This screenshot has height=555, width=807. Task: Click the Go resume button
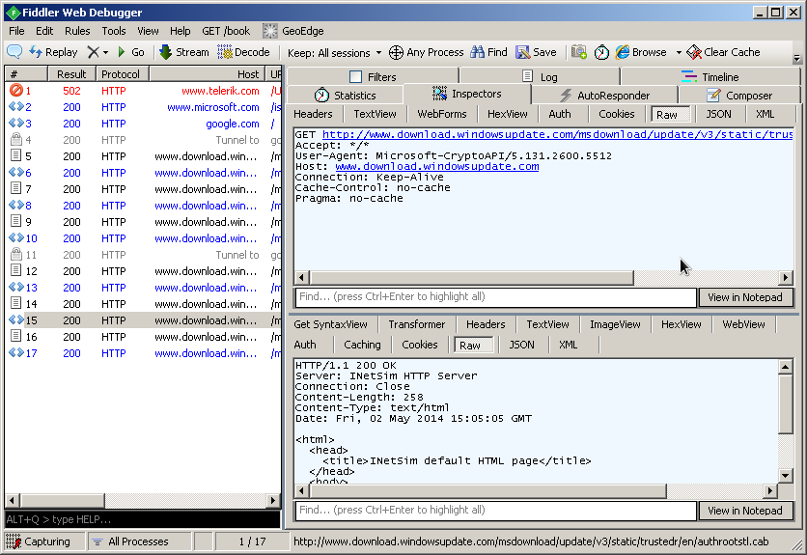130,52
